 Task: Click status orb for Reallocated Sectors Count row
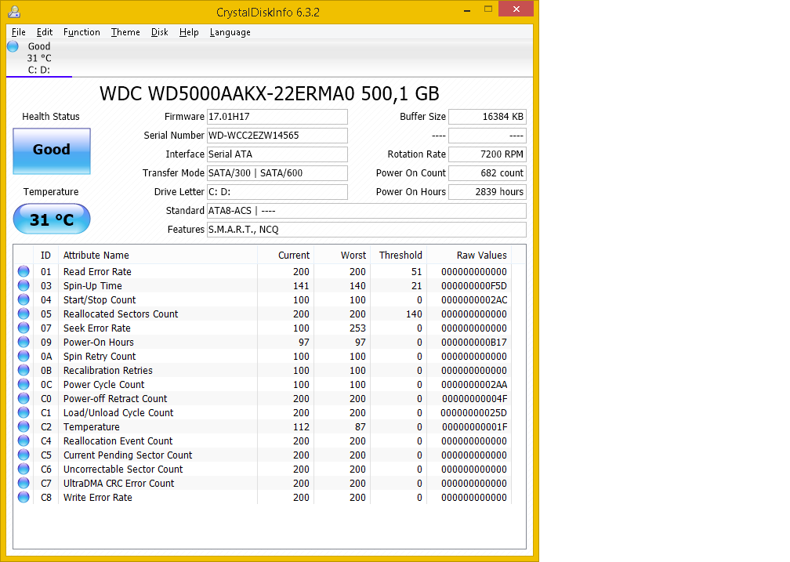tap(24, 314)
